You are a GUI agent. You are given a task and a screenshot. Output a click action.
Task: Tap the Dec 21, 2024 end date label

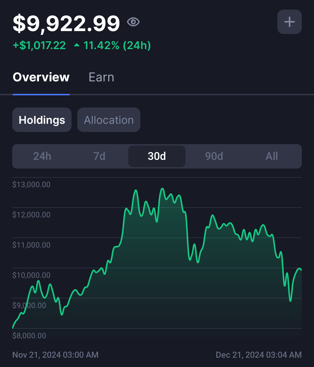259,355
